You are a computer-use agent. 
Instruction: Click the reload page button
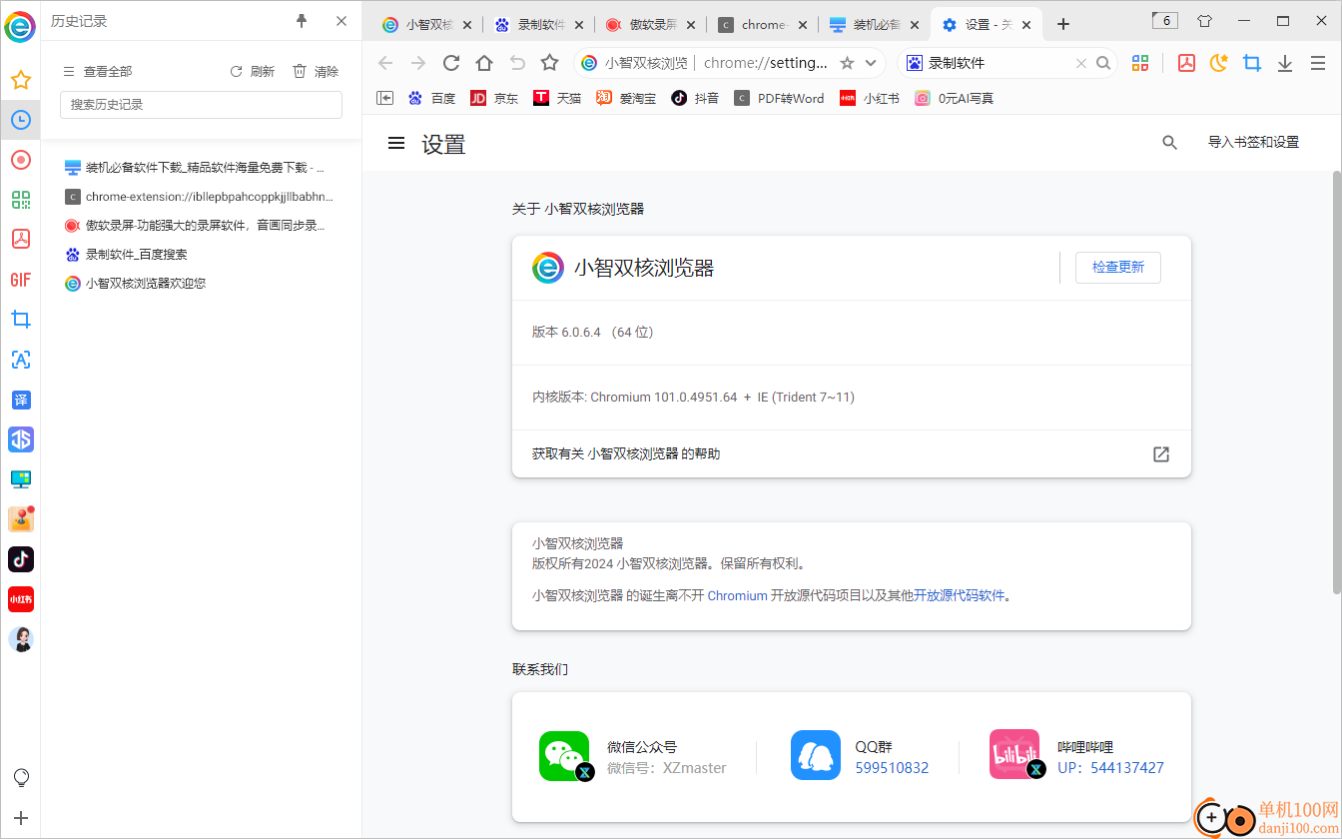[x=451, y=63]
